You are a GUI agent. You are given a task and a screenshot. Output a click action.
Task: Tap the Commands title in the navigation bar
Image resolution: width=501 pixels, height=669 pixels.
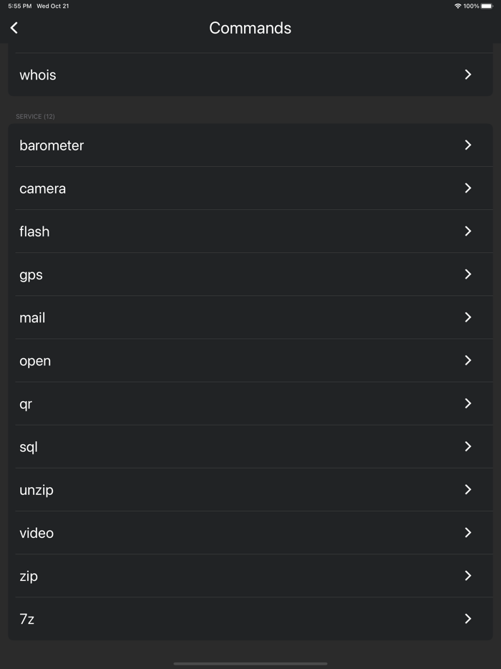click(250, 28)
